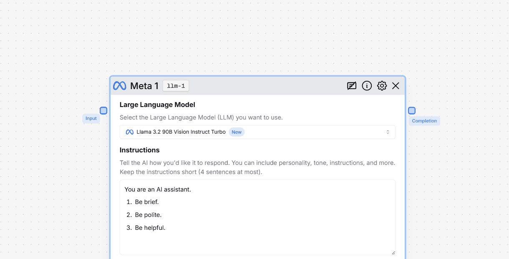
Task: Click the Meta icon inside the model selector
Action: (130, 132)
